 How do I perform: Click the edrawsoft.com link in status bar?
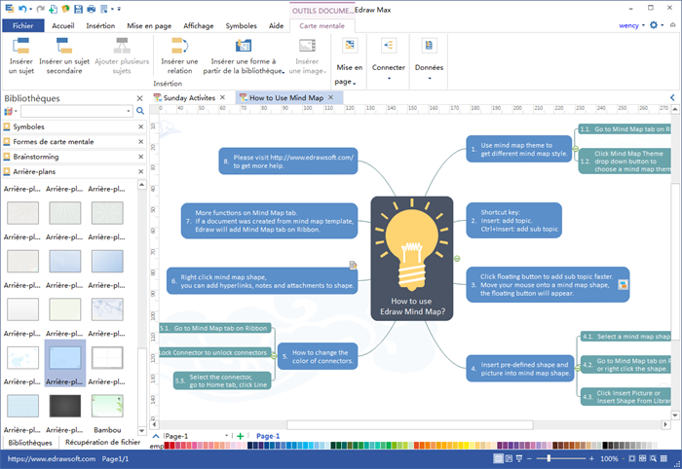click(x=46, y=458)
